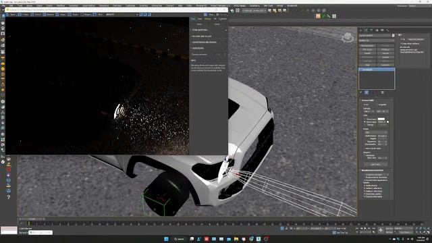Open the Modify tab in command panel
This screenshot has width=432, height=243.
(366, 30)
